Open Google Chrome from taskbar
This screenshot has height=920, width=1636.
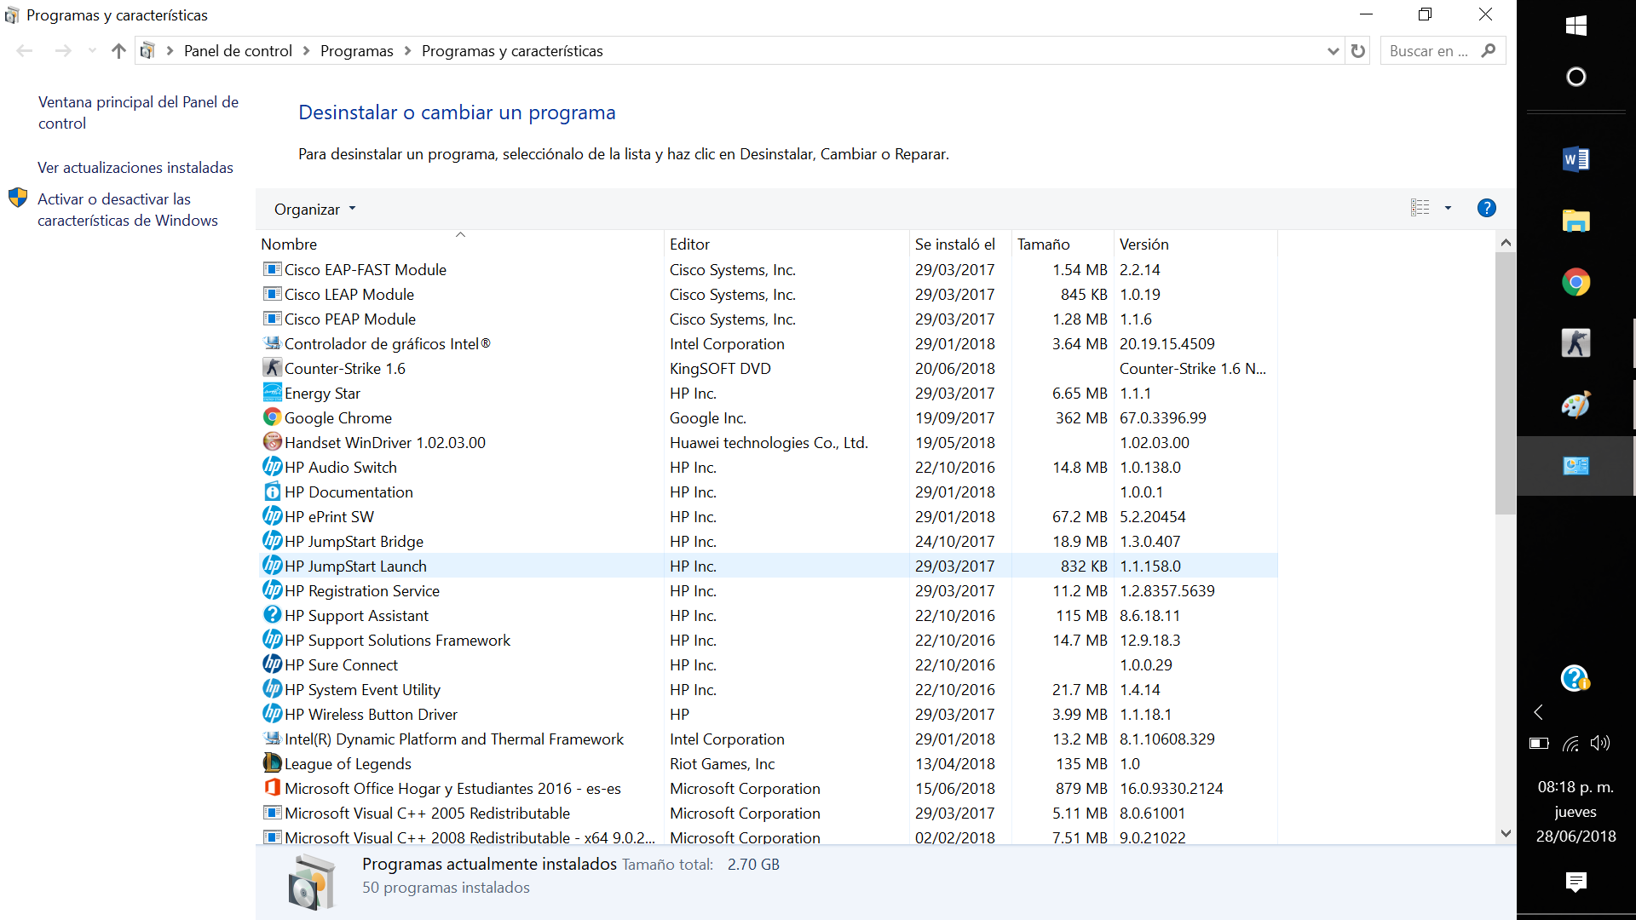(x=1576, y=282)
